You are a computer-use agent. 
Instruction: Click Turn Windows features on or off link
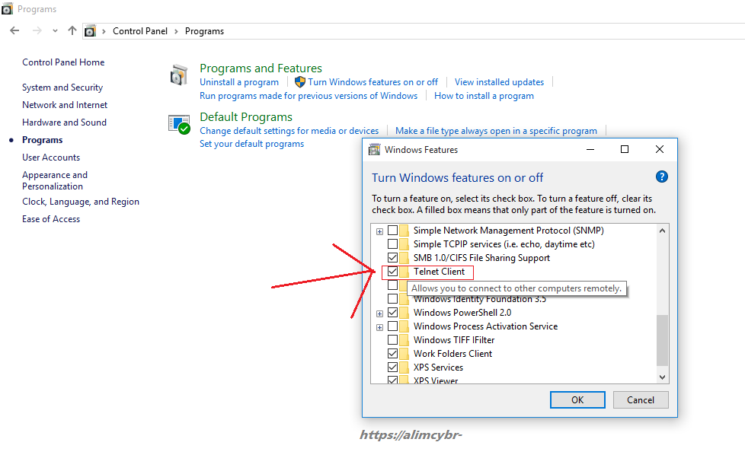point(373,82)
